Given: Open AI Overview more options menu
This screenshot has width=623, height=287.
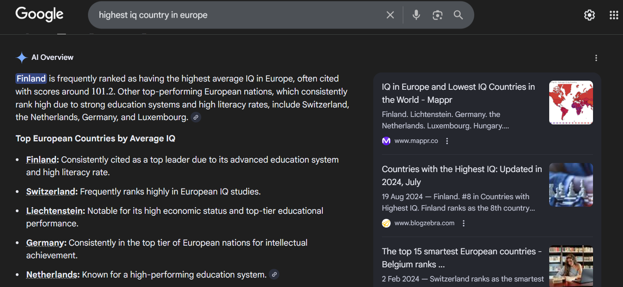Looking at the screenshot, I should (596, 58).
